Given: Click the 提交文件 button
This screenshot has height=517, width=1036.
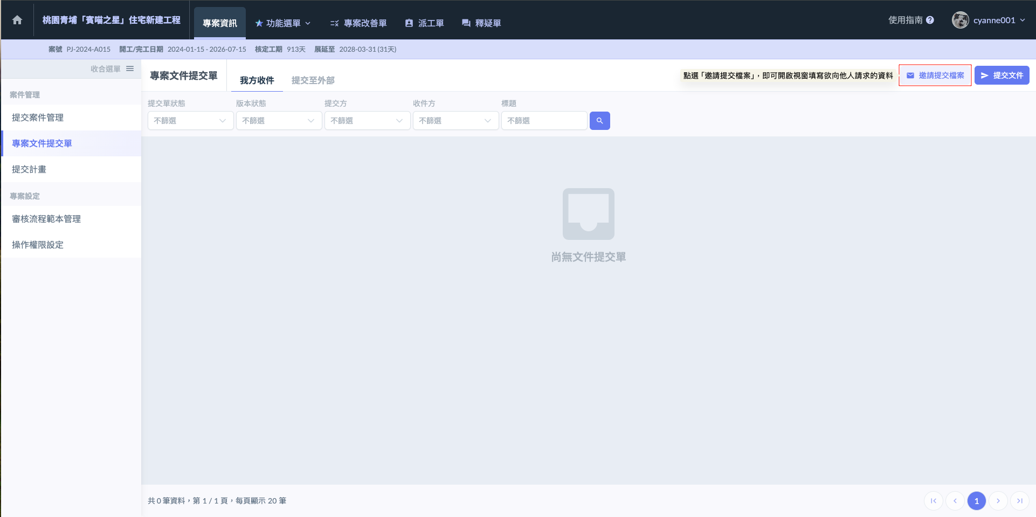Looking at the screenshot, I should click(x=1002, y=75).
